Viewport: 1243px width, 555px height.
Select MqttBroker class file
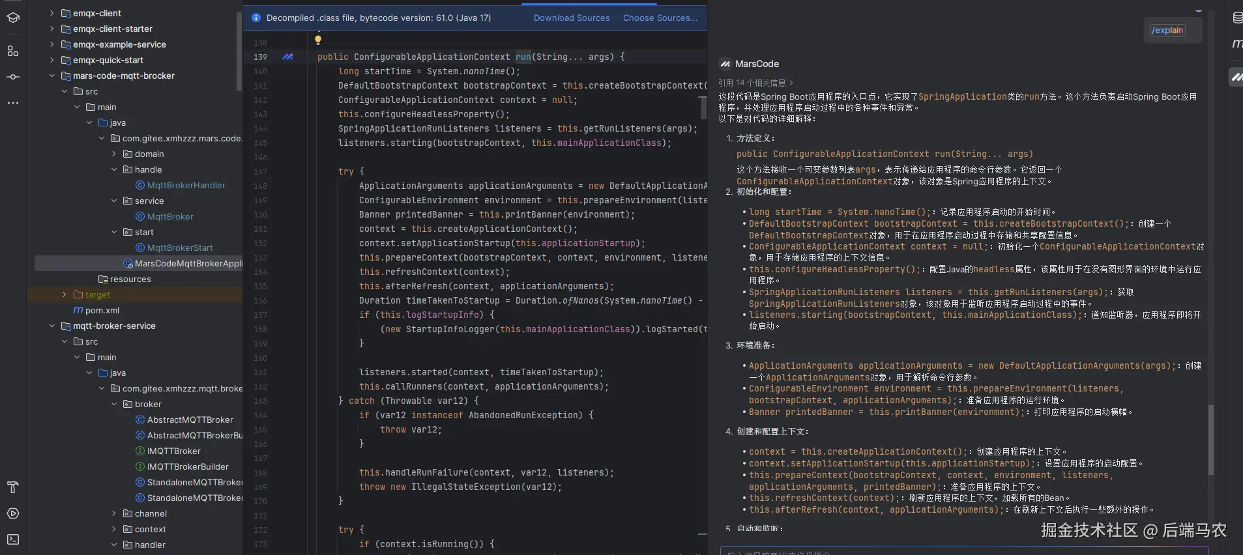(164, 216)
